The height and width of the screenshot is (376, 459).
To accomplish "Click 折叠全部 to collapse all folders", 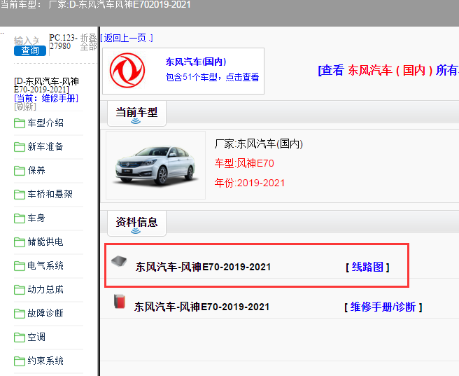I will (88, 42).
